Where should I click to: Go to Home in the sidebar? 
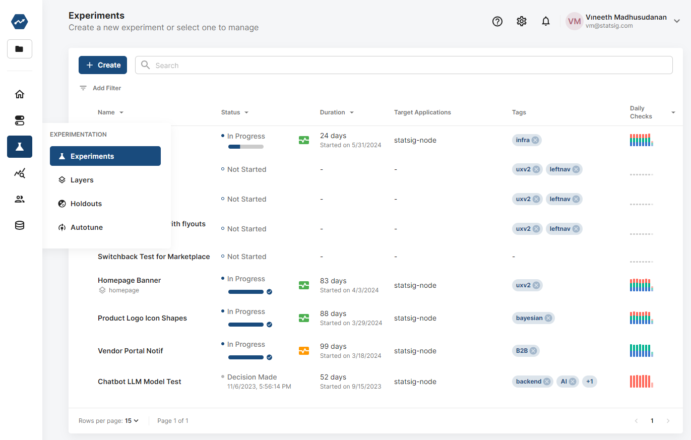coord(20,94)
